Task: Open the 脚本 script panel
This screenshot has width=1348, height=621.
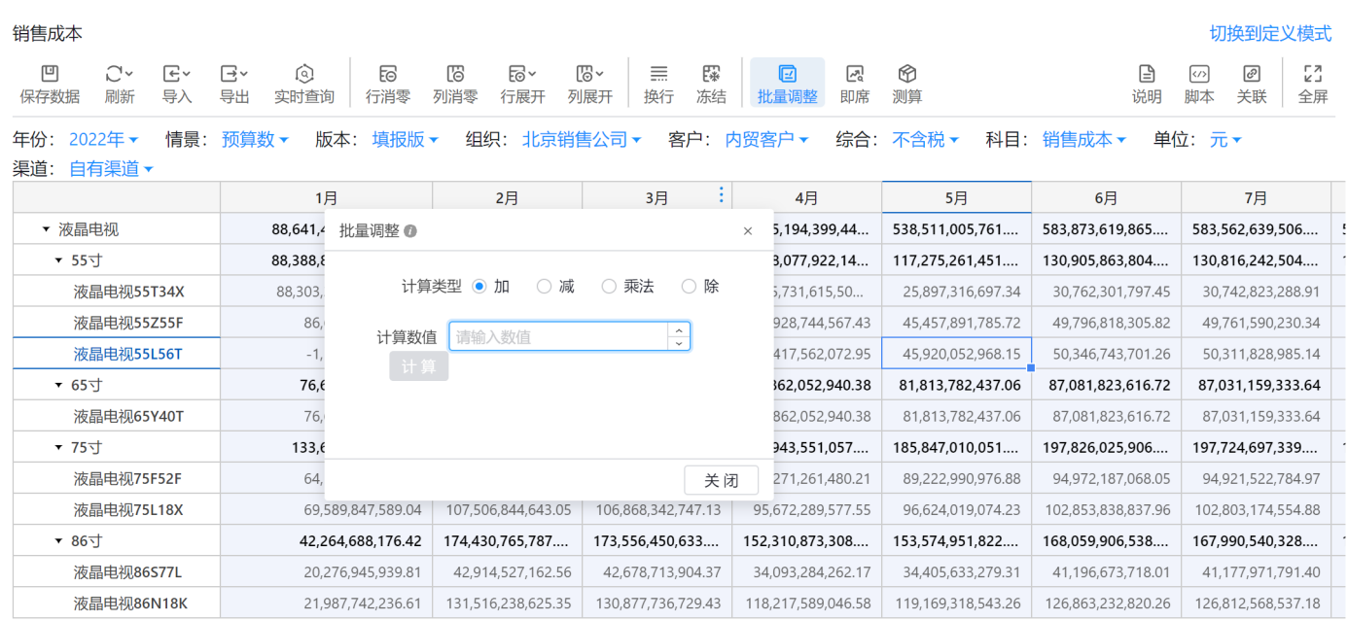Action: pos(1199,75)
